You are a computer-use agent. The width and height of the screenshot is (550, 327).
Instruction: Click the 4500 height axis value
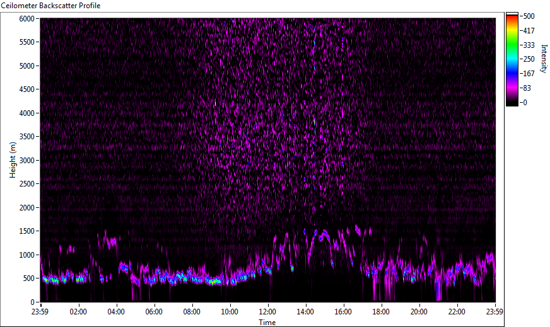click(26, 89)
